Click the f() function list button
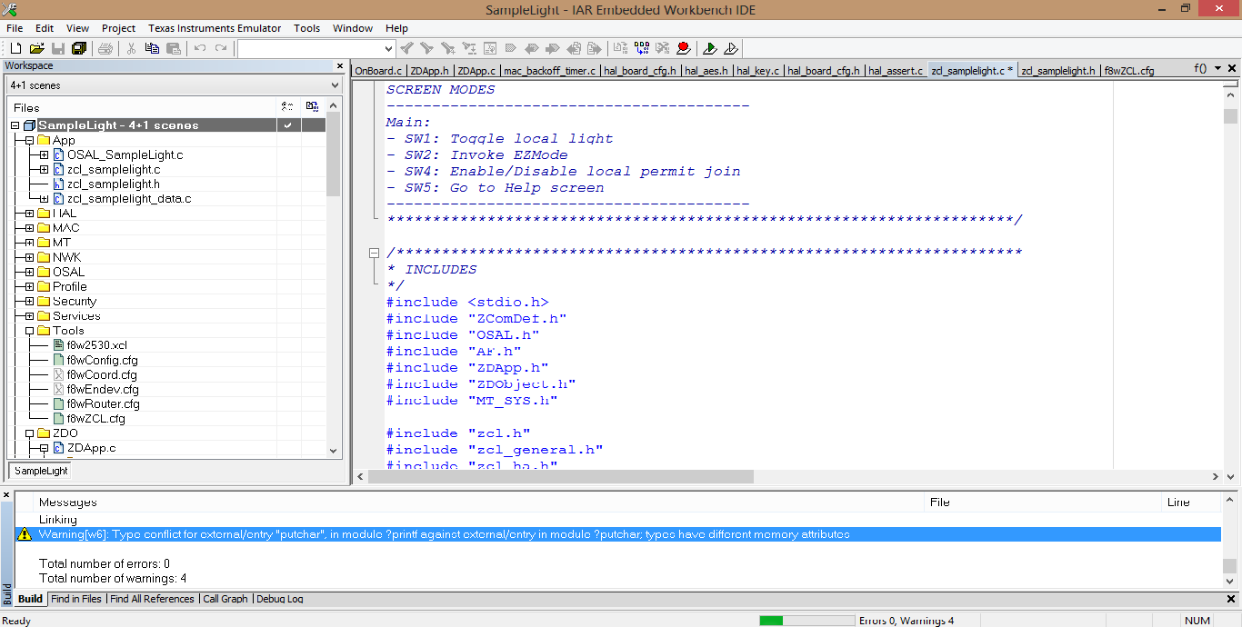The image size is (1242, 627). tap(1200, 69)
